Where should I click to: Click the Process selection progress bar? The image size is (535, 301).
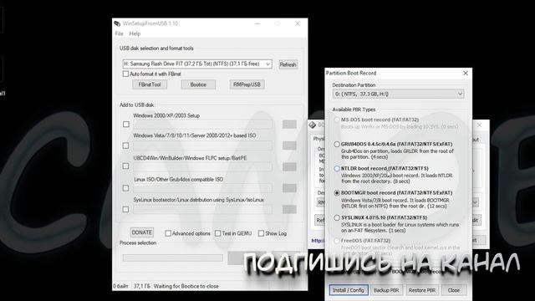[173, 258]
